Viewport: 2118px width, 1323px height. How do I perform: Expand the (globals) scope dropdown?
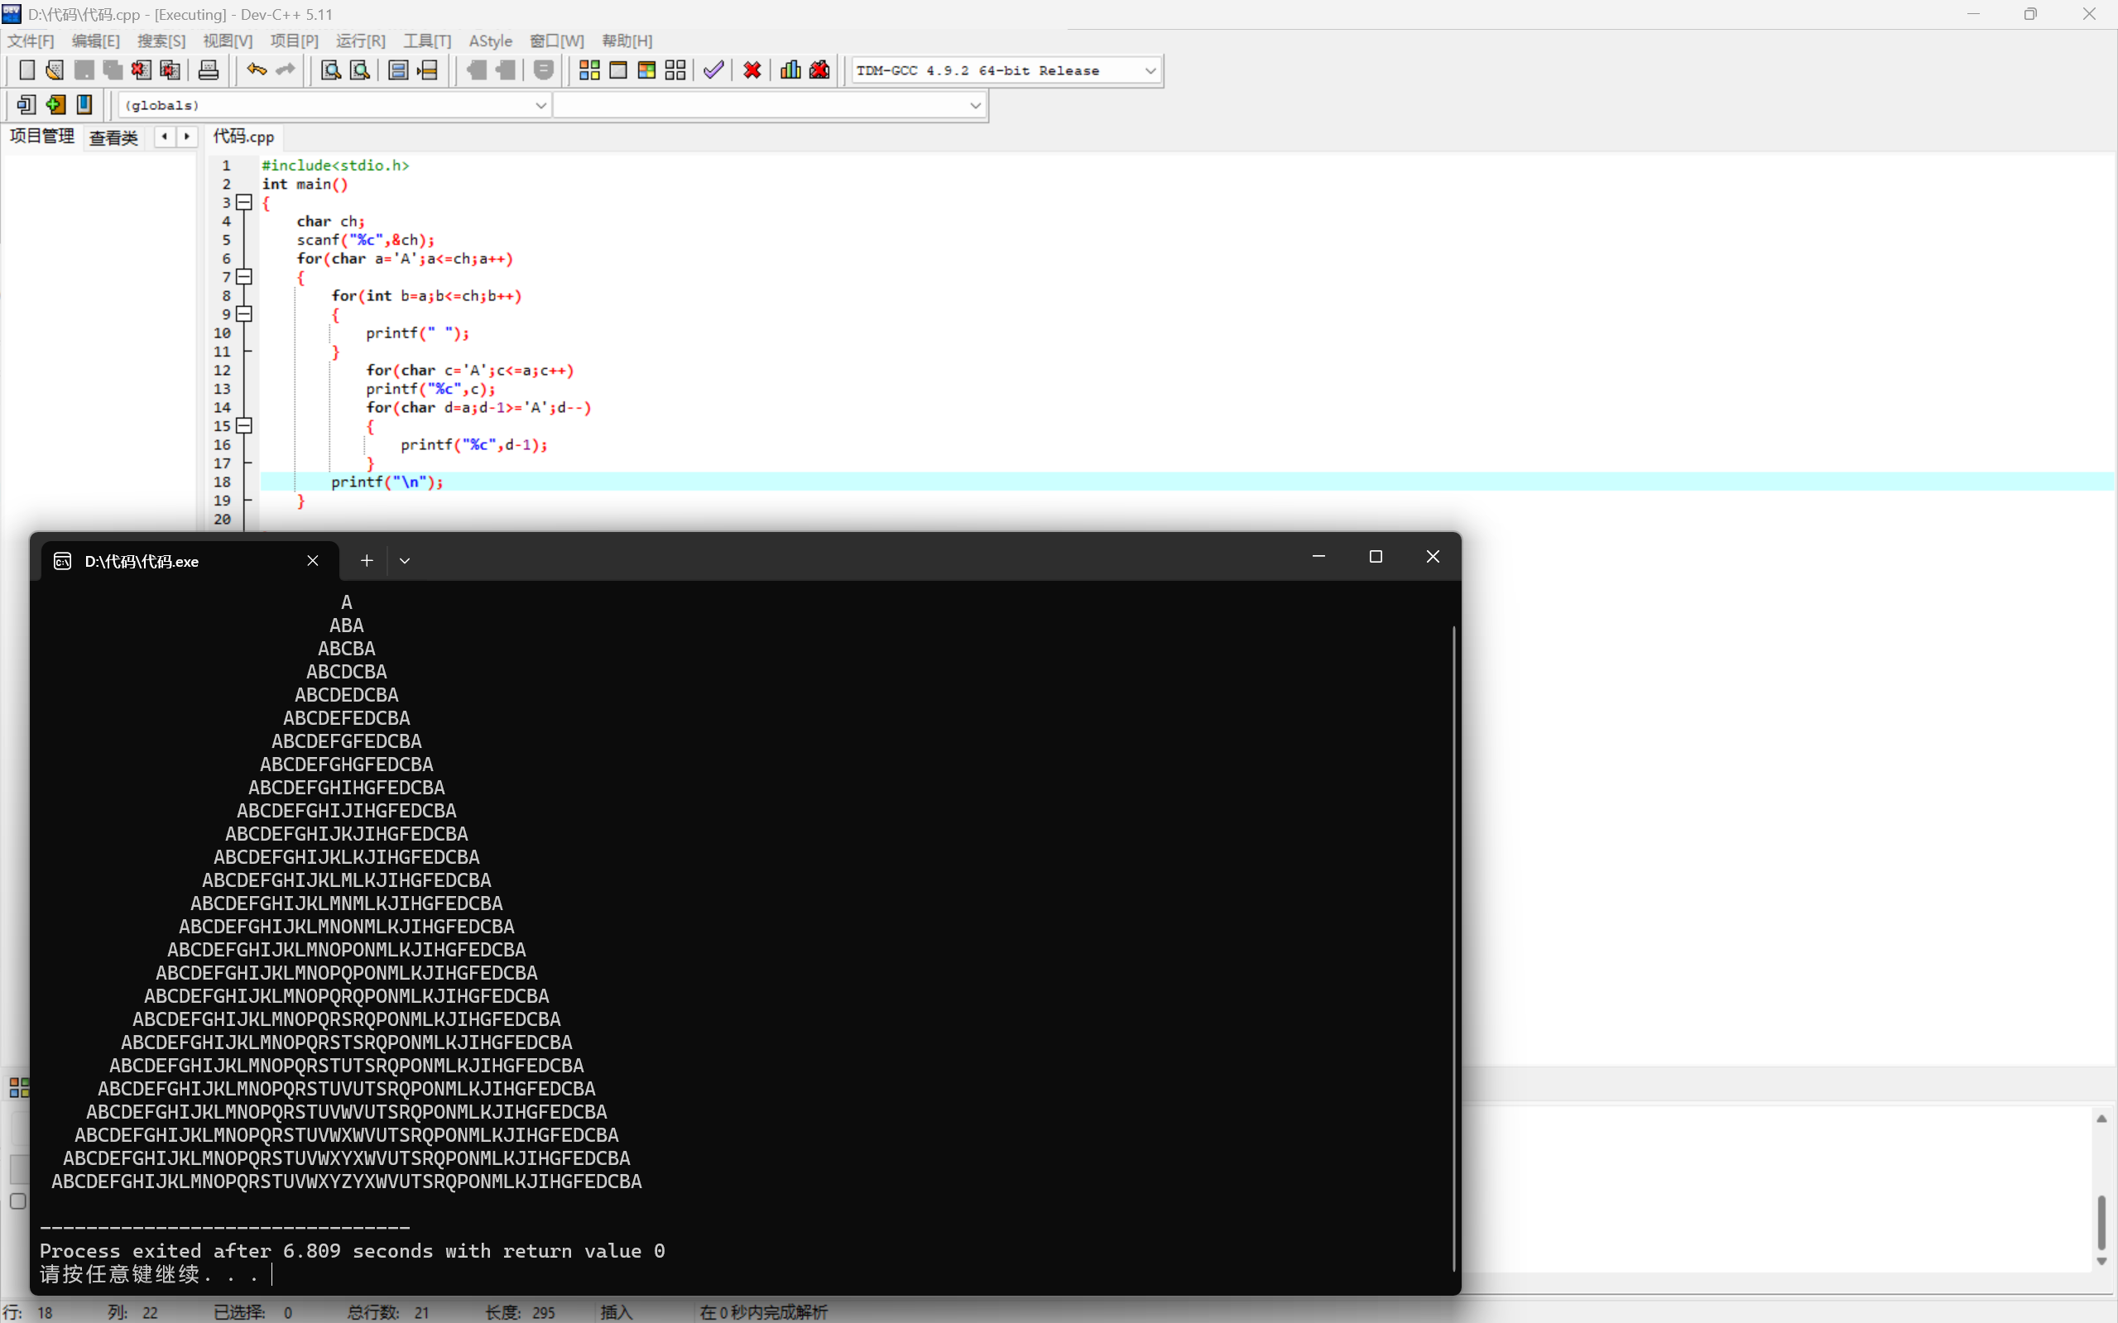[x=540, y=106]
